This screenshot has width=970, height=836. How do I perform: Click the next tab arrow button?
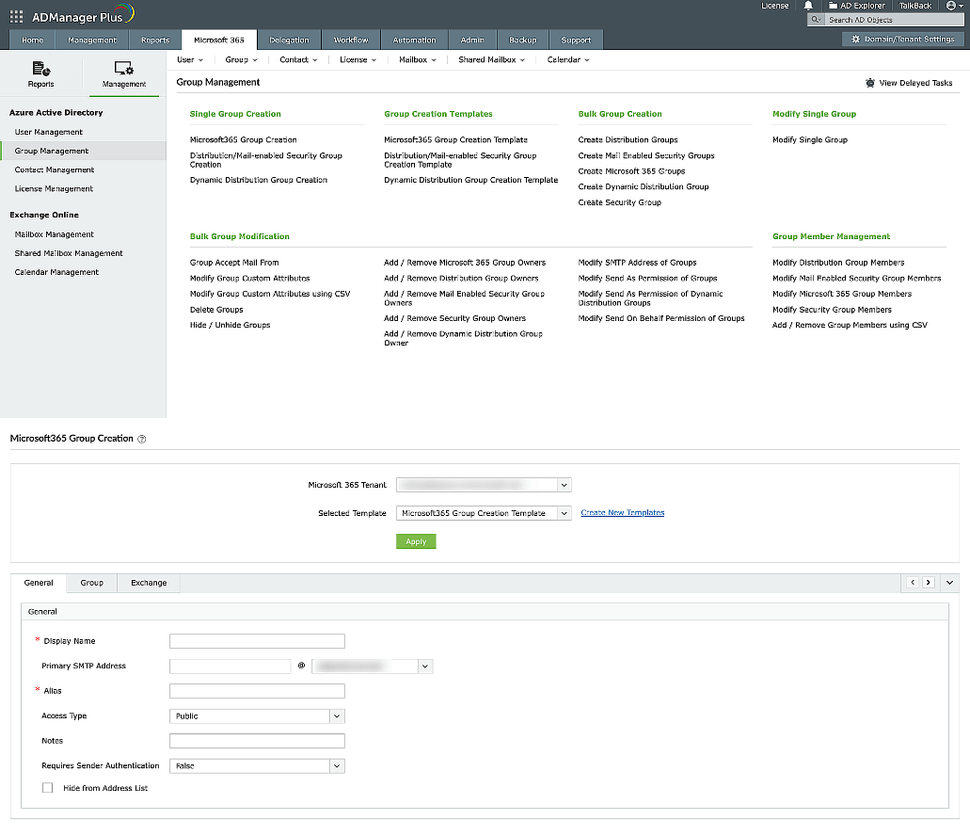928,583
